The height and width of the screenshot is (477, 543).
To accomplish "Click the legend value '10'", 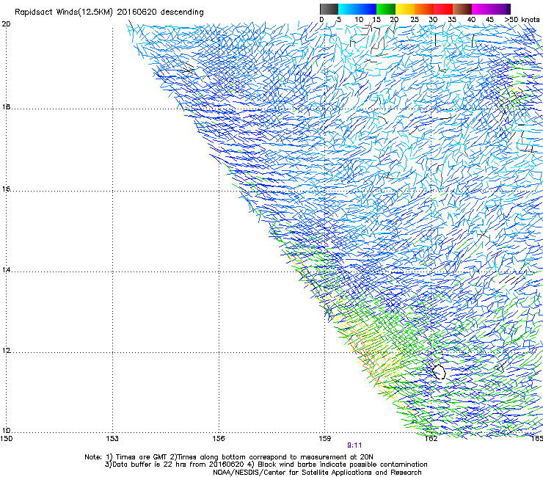I will (359, 20).
